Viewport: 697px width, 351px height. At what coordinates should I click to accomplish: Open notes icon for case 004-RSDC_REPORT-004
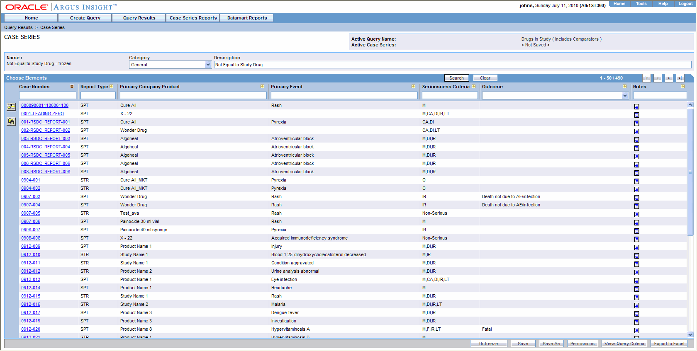click(637, 148)
